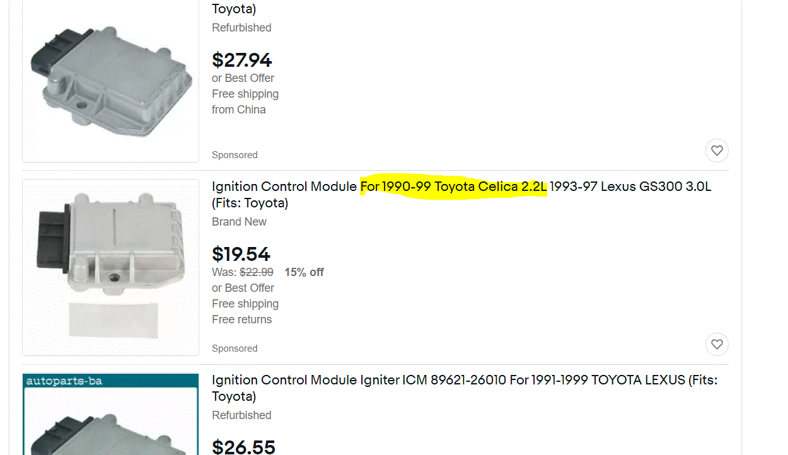Open the Toyota Celica 2.2L listing title

coord(461,187)
